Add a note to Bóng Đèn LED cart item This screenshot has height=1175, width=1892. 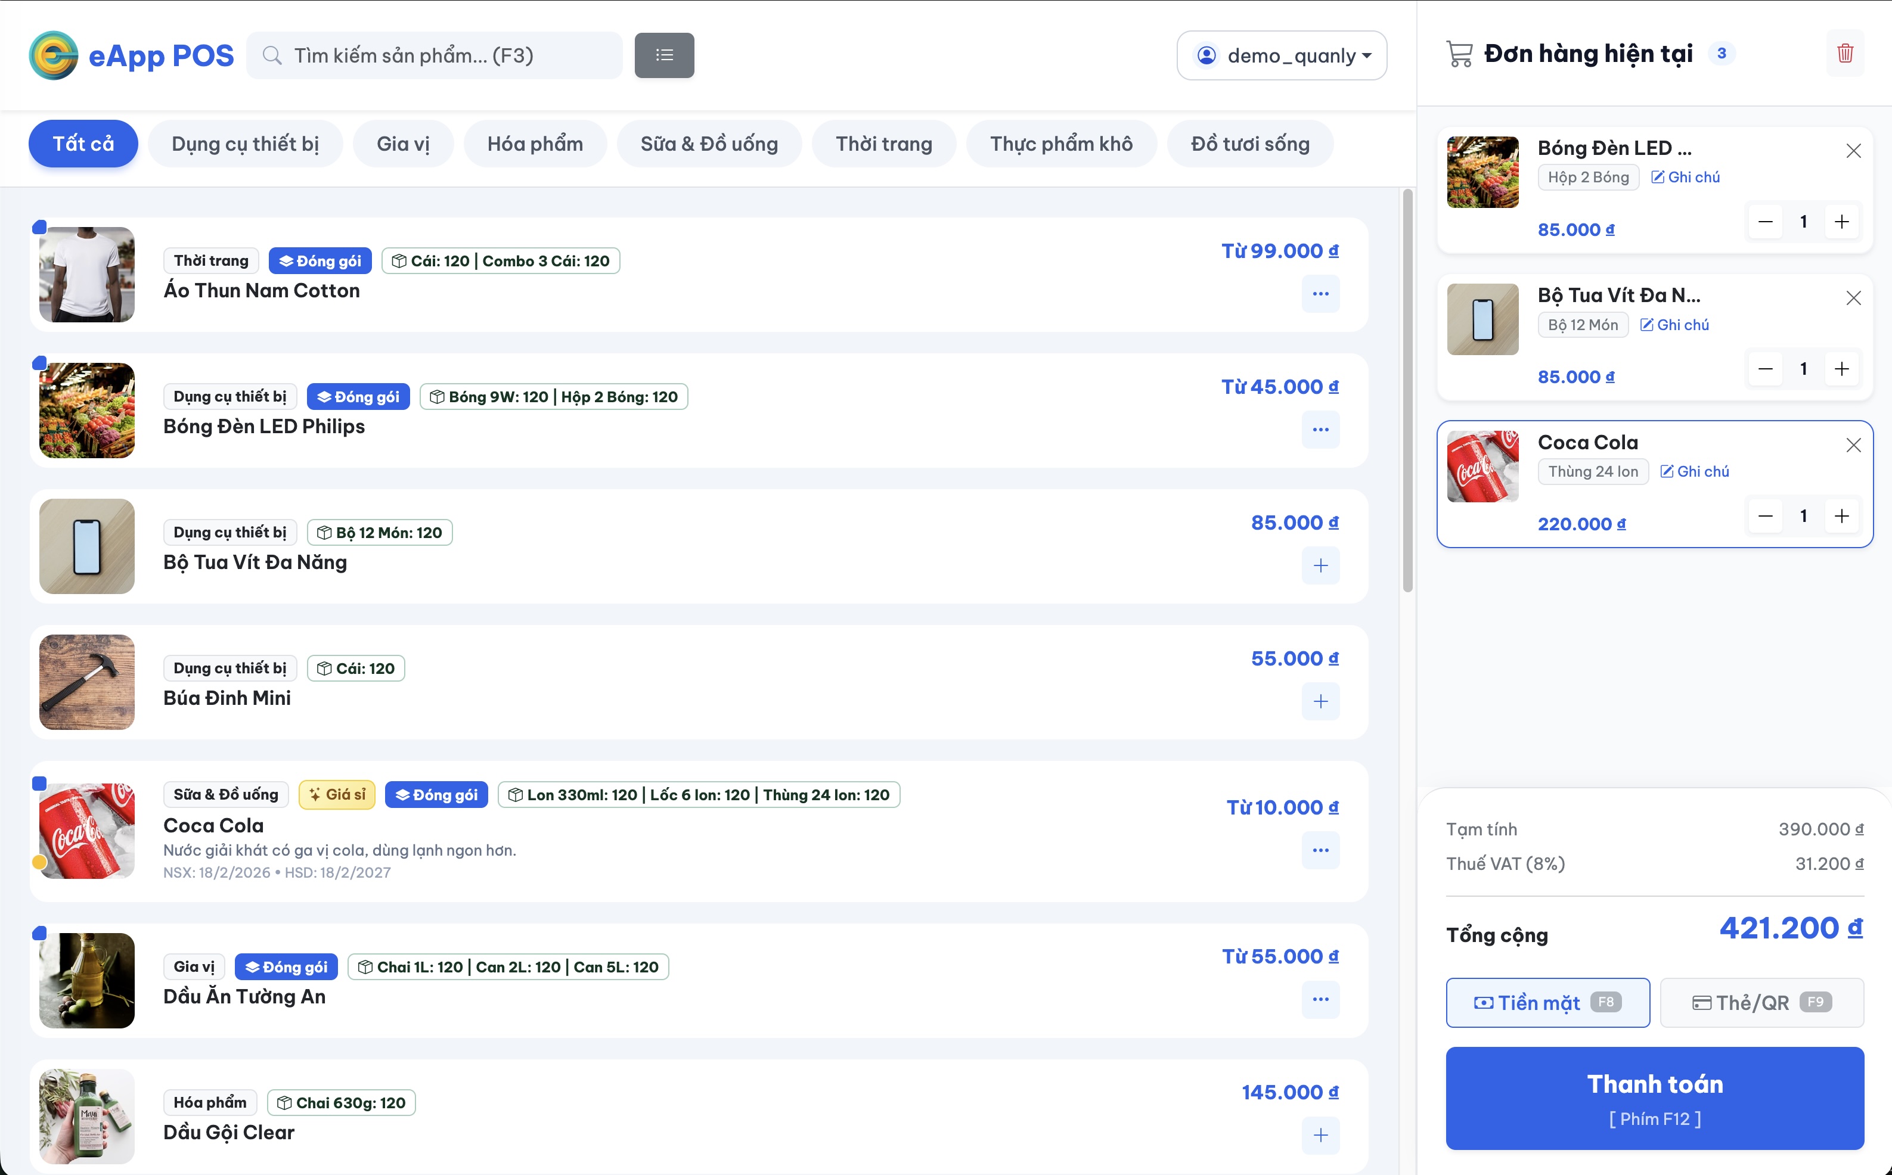(1685, 177)
